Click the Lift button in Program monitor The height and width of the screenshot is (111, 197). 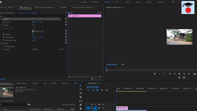coord(195,74)
